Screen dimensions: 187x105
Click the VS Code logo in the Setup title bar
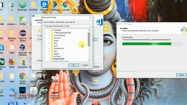click(x=33, y=16)
